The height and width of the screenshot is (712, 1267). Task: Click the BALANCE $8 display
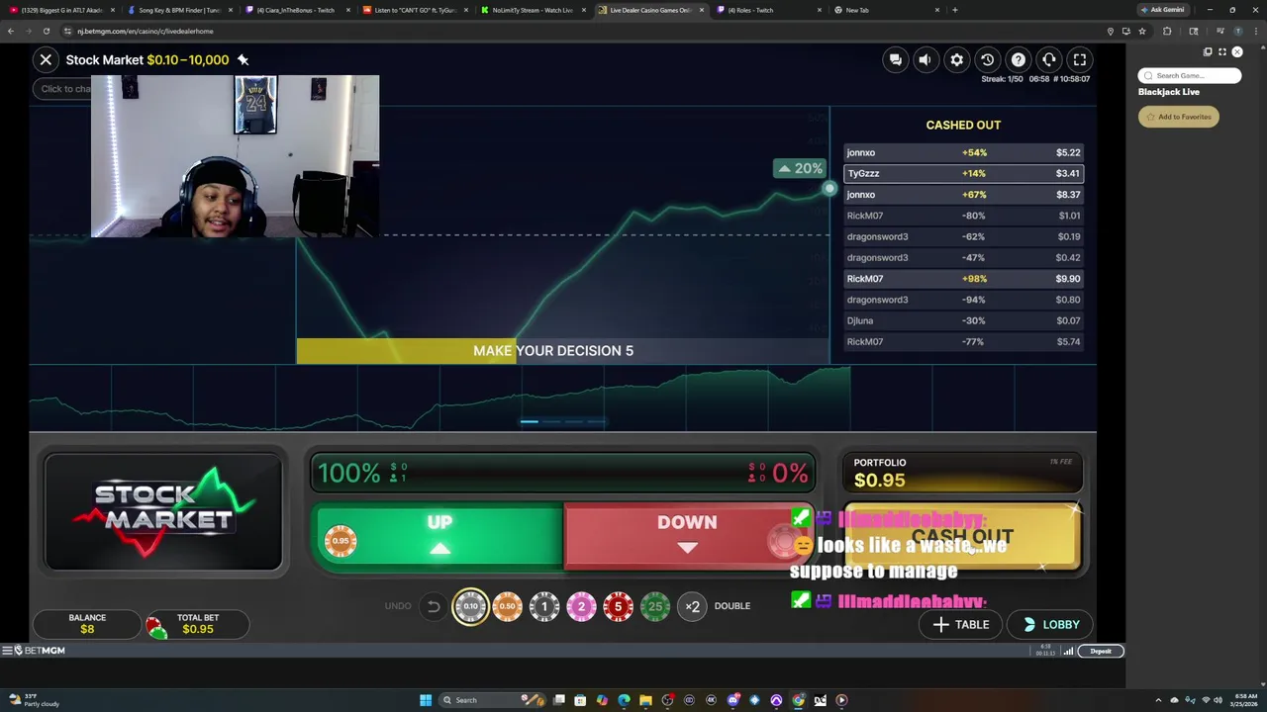[x=87, y=624]
